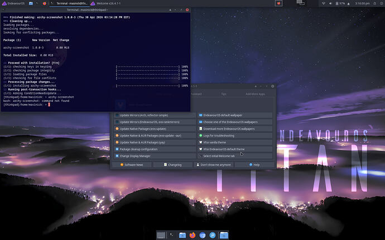Switch to the Assistant tab in Welcome
The image size is (385, 240).
[x=196, y=94]
